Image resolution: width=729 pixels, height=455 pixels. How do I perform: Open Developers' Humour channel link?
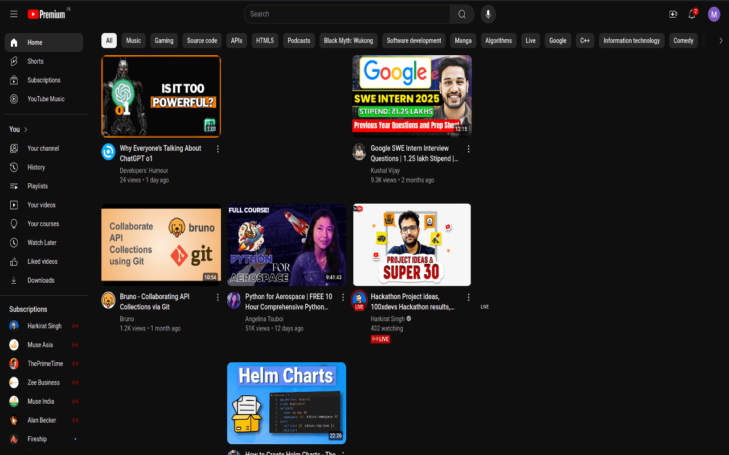[144, 171]
